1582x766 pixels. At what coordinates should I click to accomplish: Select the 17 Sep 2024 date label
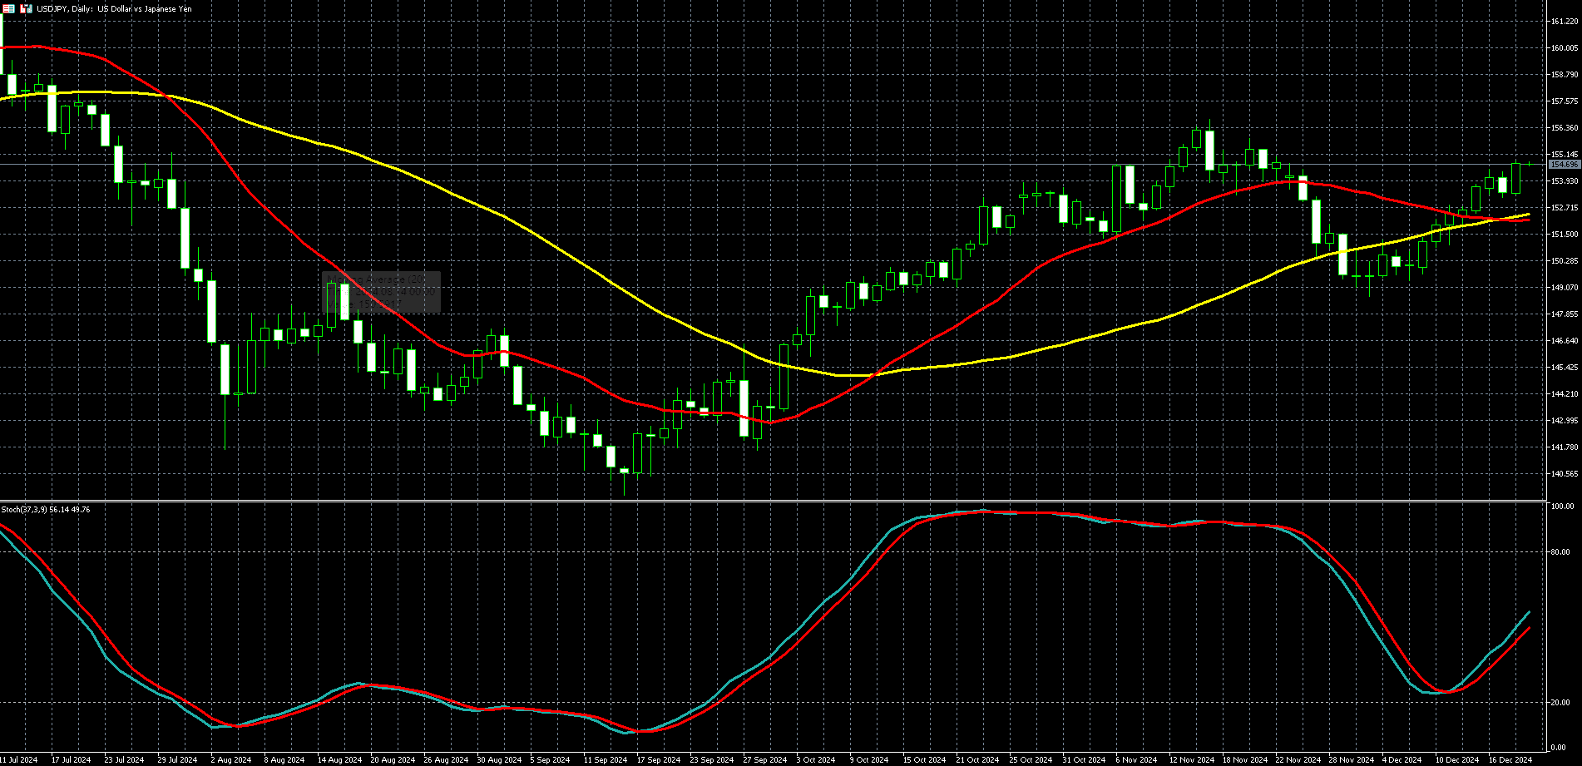click(x=658, y=759)
